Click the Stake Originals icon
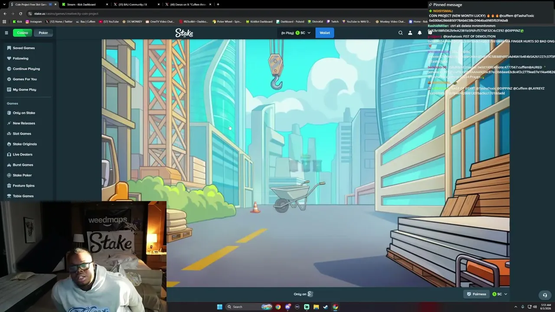555x312 pixels. [x=9, y=144]
